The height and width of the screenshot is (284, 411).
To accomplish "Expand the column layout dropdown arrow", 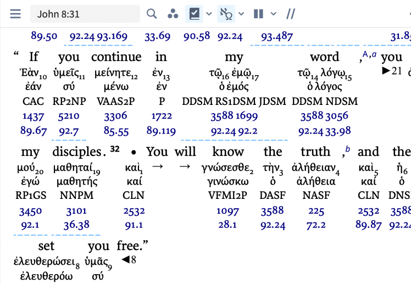I will 273,14.
